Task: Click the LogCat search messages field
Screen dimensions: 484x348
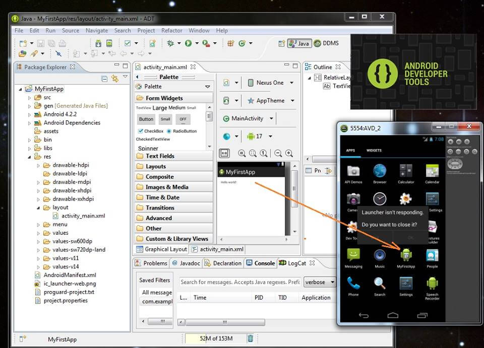Action: (x=240, y=282)
